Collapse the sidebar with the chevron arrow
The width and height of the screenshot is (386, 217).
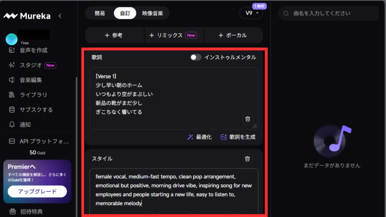coord(60,16)
